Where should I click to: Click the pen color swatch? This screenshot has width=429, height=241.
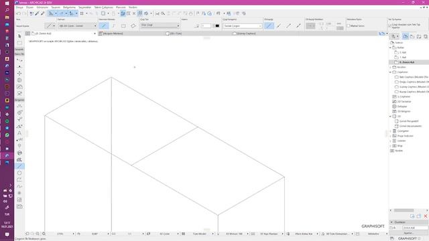pos(217,25)
